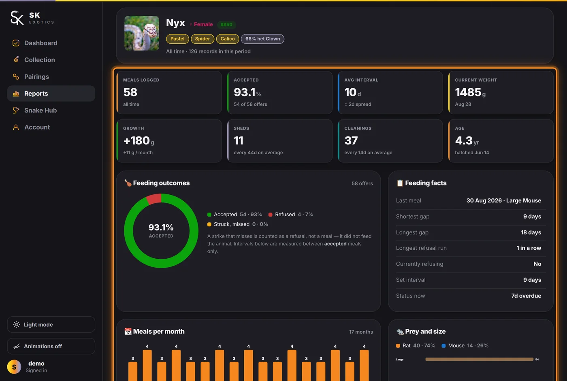Click the Collection snake icon

click(16, 60)
